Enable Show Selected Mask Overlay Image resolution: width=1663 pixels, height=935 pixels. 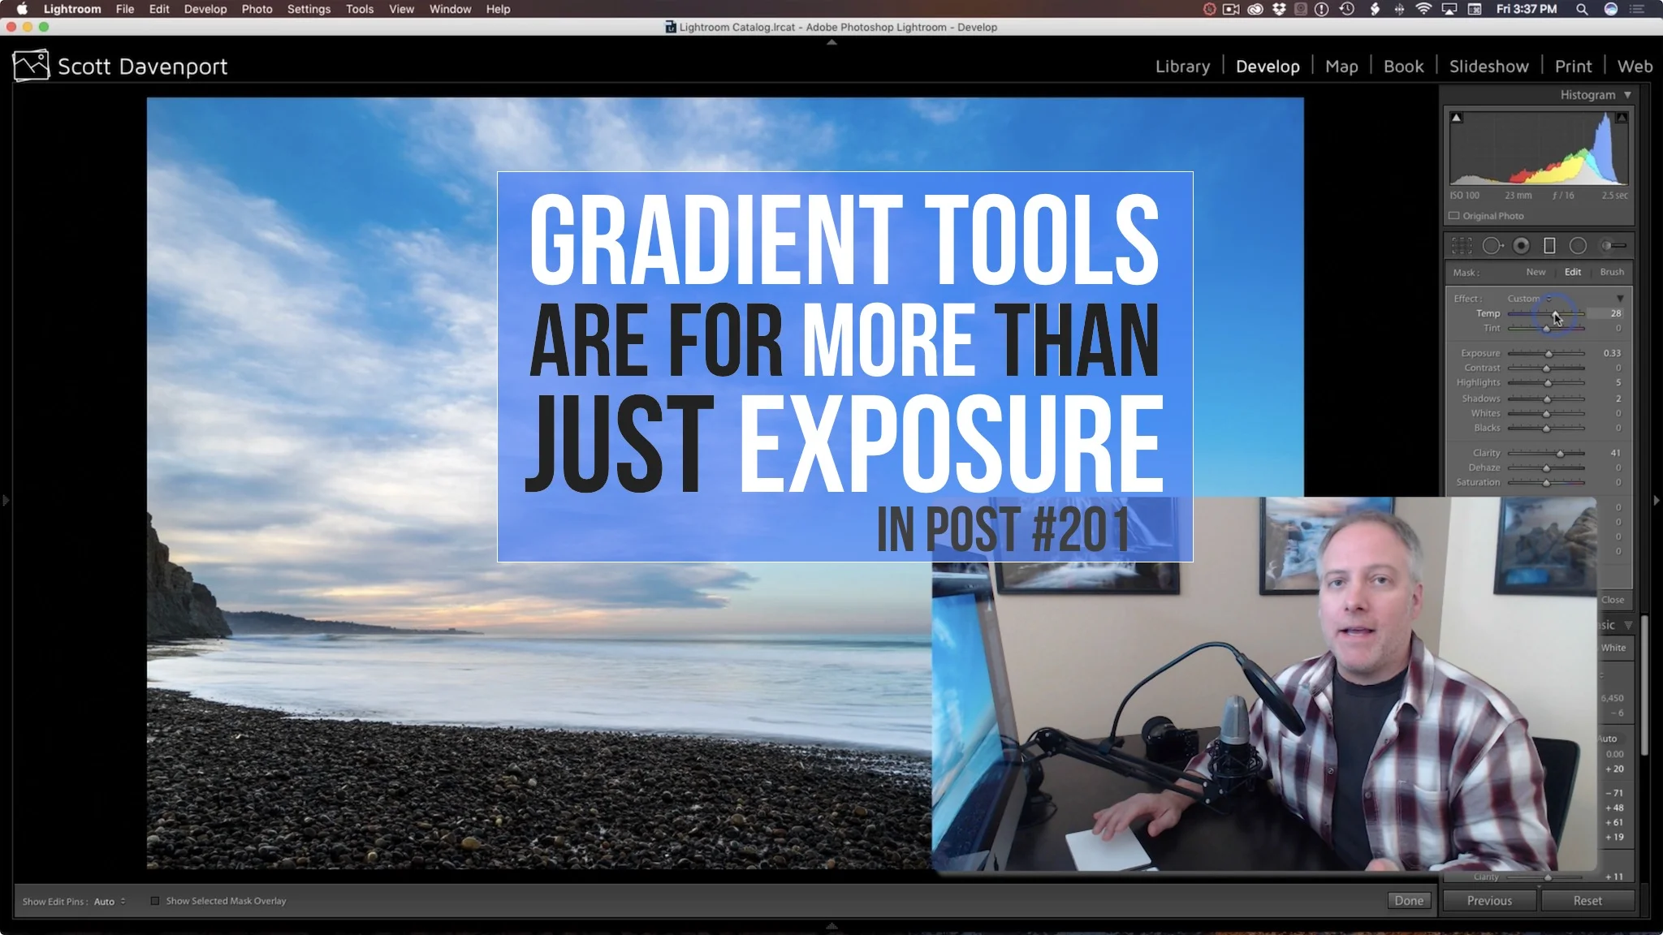click(x=154, y=900)
